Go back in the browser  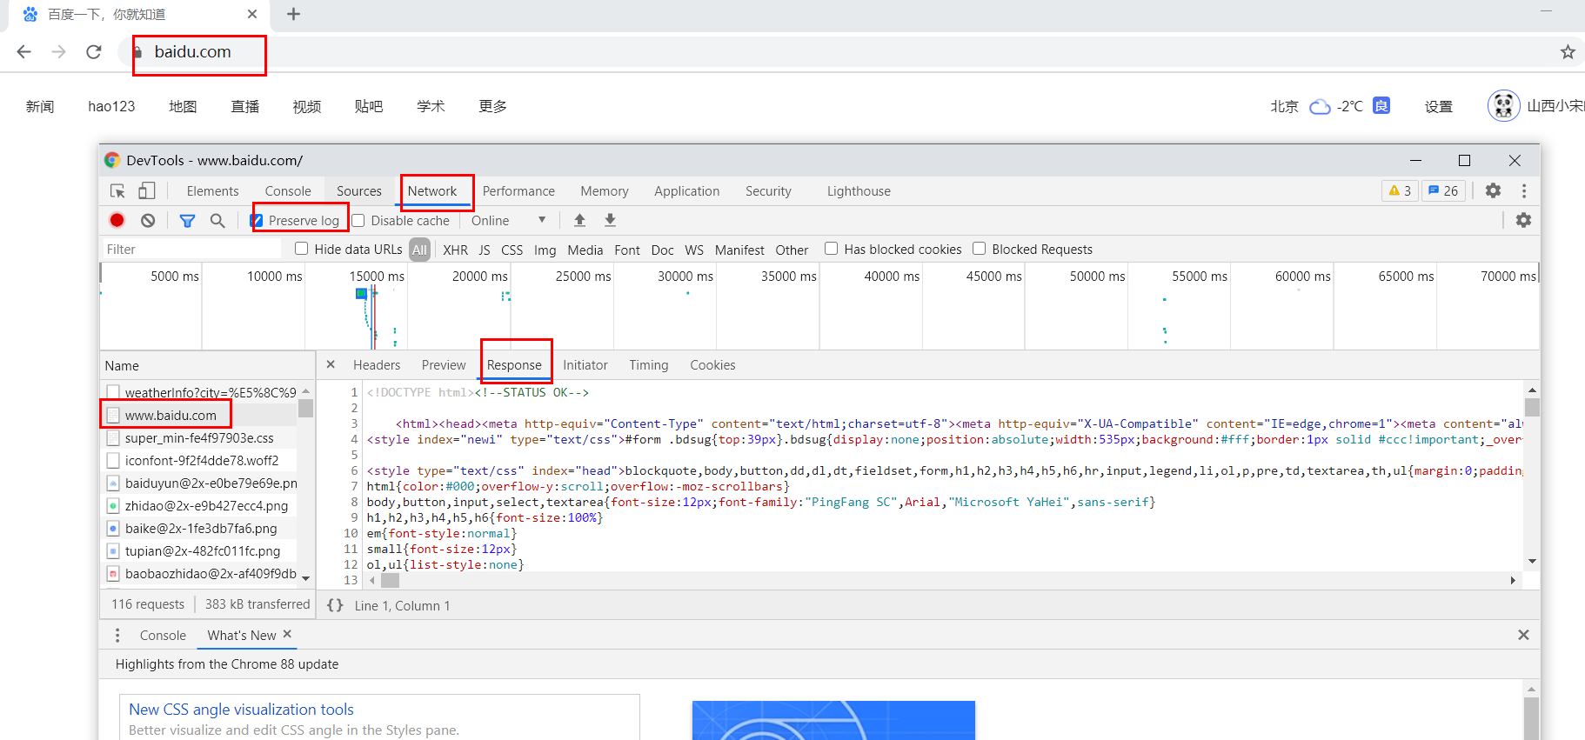click(x=24, y=52)
